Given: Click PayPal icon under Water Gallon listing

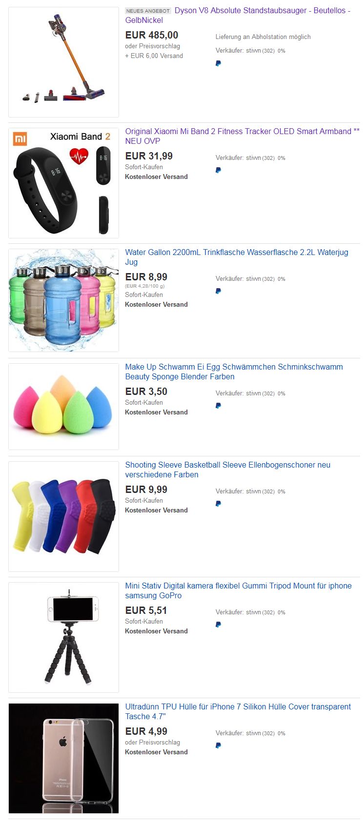Looking at the screenshot, I should click(x=218, y=292).
